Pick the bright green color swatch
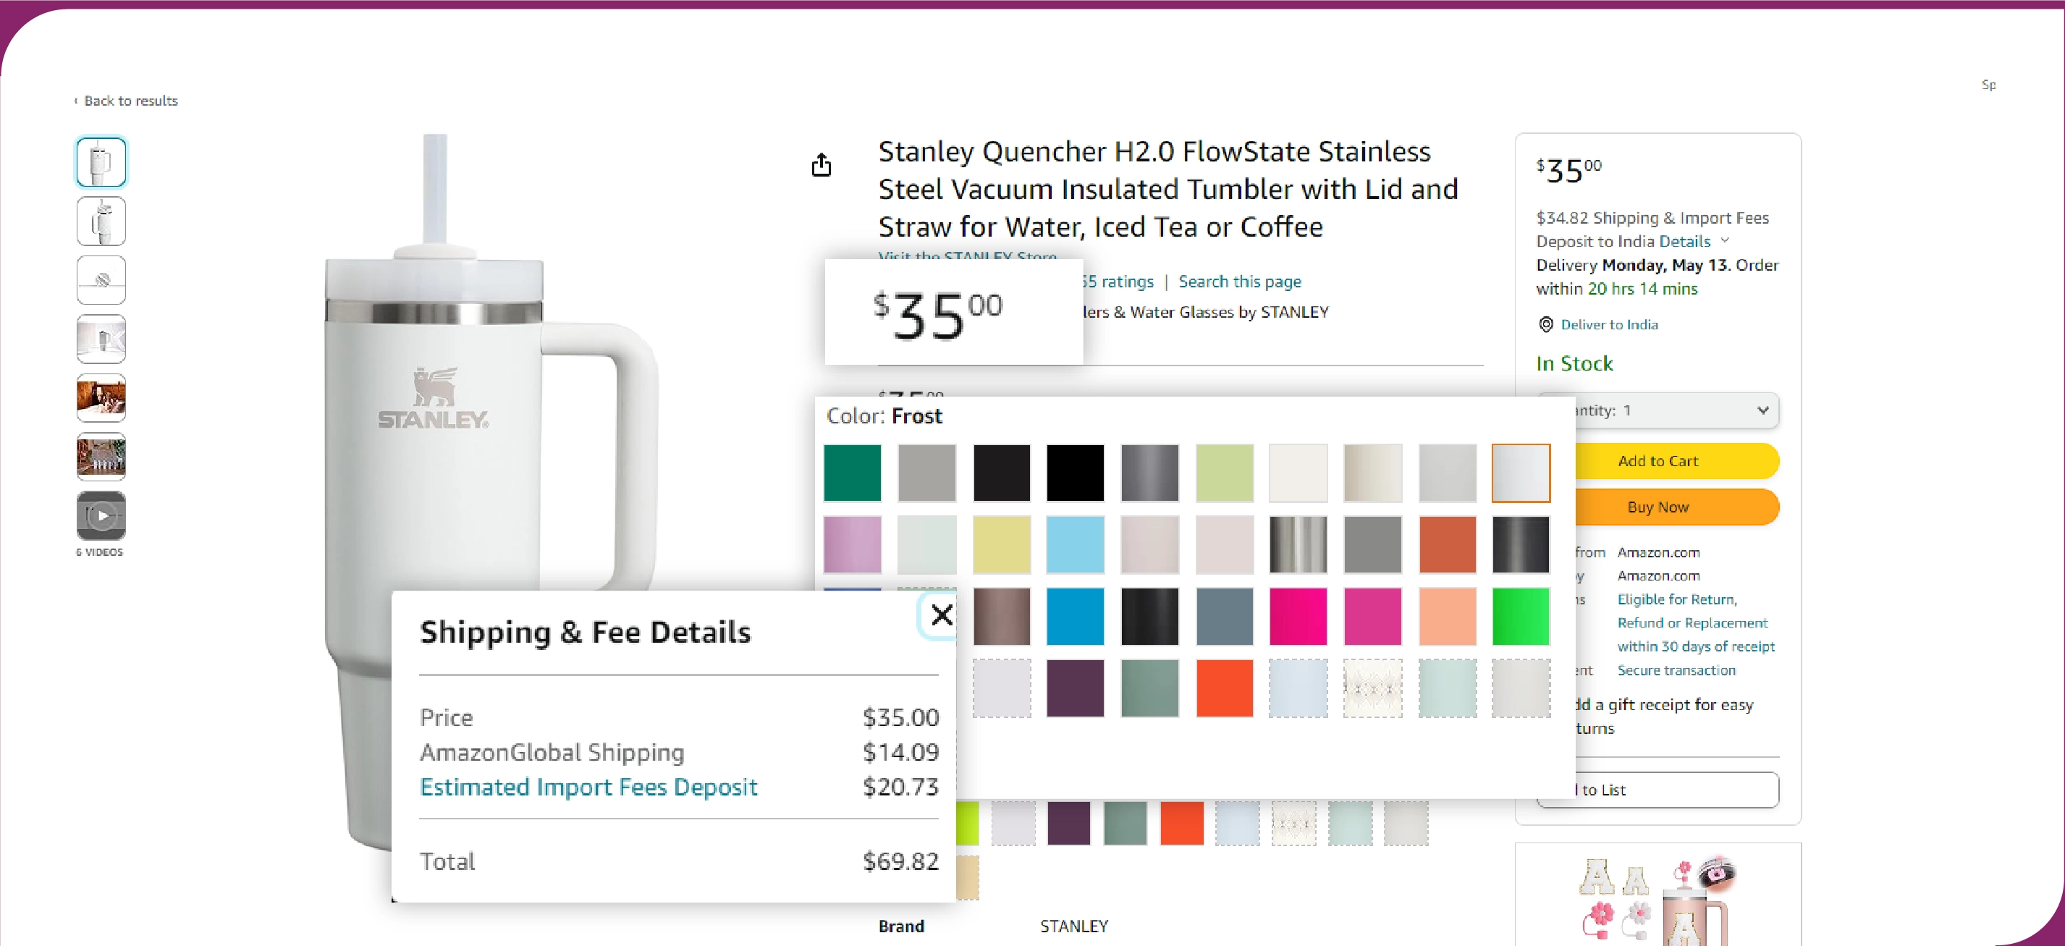Screen dimensions: 2065x946 pyautogui.click(x=1520, y=617)
